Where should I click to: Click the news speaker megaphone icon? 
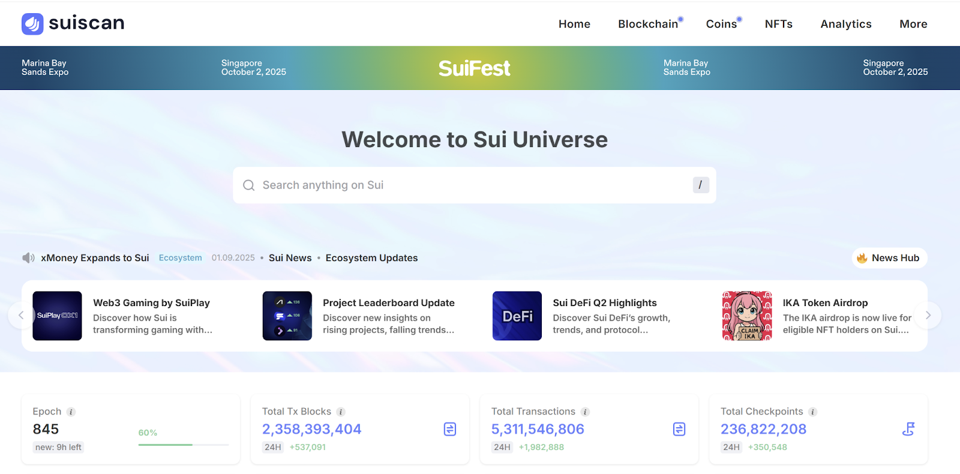pyautogui.click(x=28, y=258)
